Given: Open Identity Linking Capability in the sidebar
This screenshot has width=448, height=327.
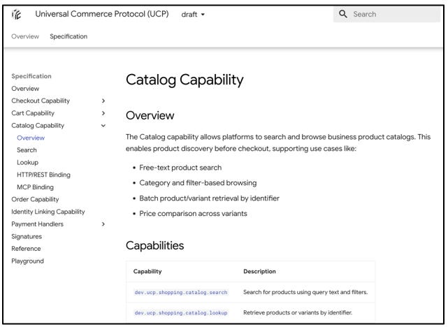Looking at the screenshot, I should pyautogui.click(x=48, y=212).
